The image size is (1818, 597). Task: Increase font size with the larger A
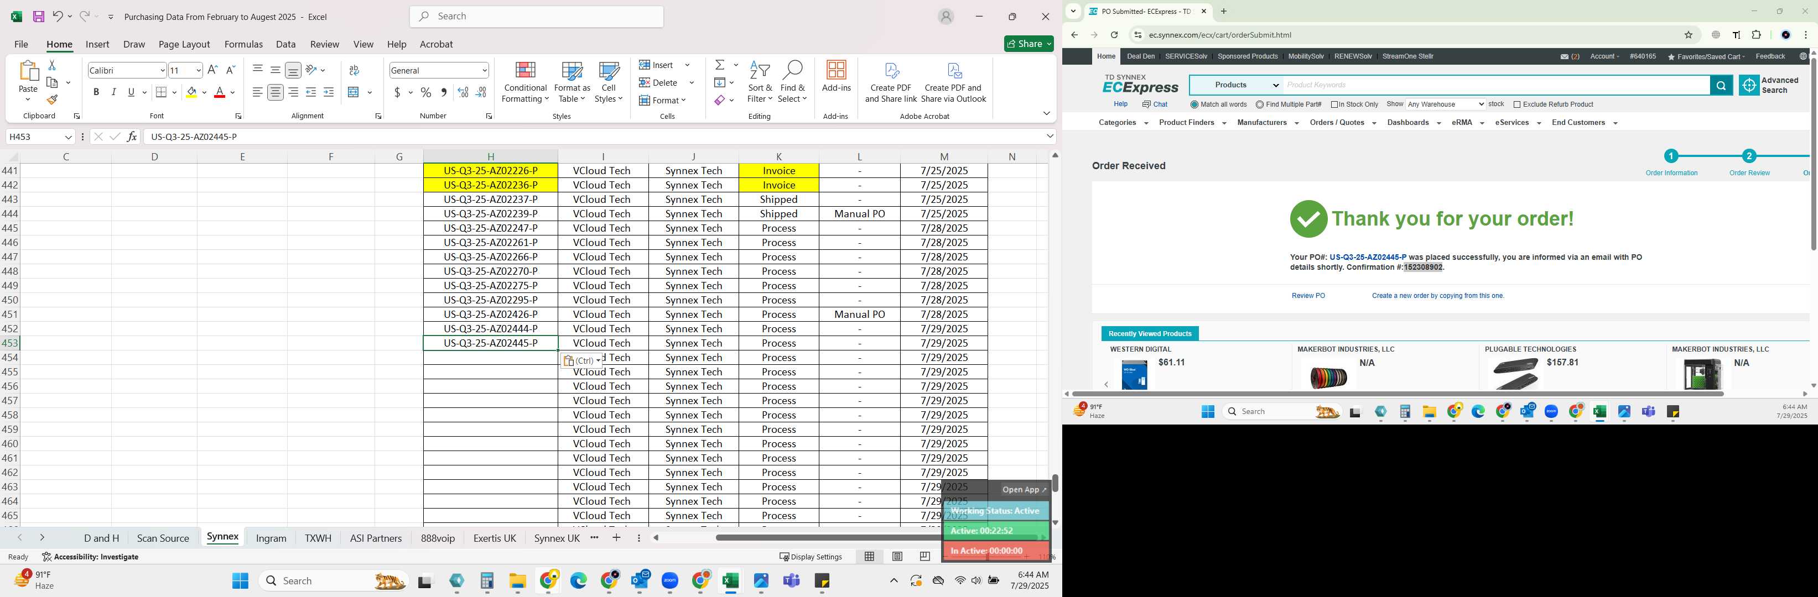click(212, 70)
